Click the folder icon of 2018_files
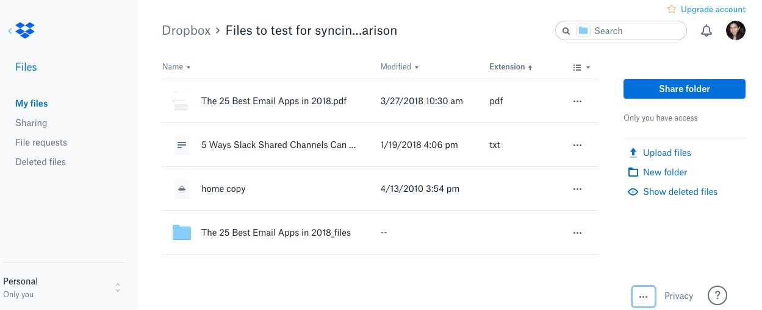The height and width of the screenshot is (310, 762). (181, 233)
